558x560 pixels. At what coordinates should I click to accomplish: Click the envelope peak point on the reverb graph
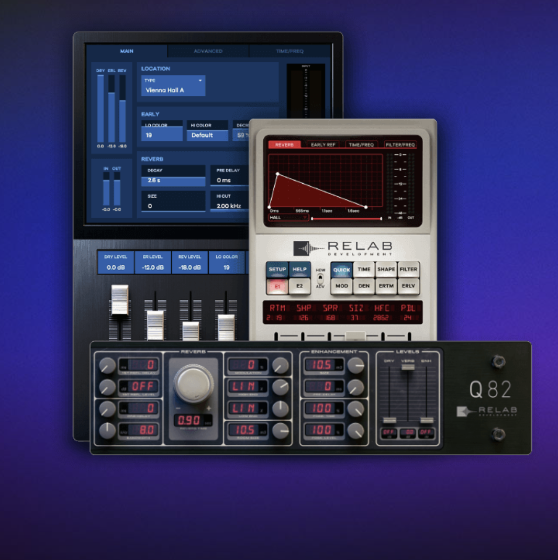(277, 174)
